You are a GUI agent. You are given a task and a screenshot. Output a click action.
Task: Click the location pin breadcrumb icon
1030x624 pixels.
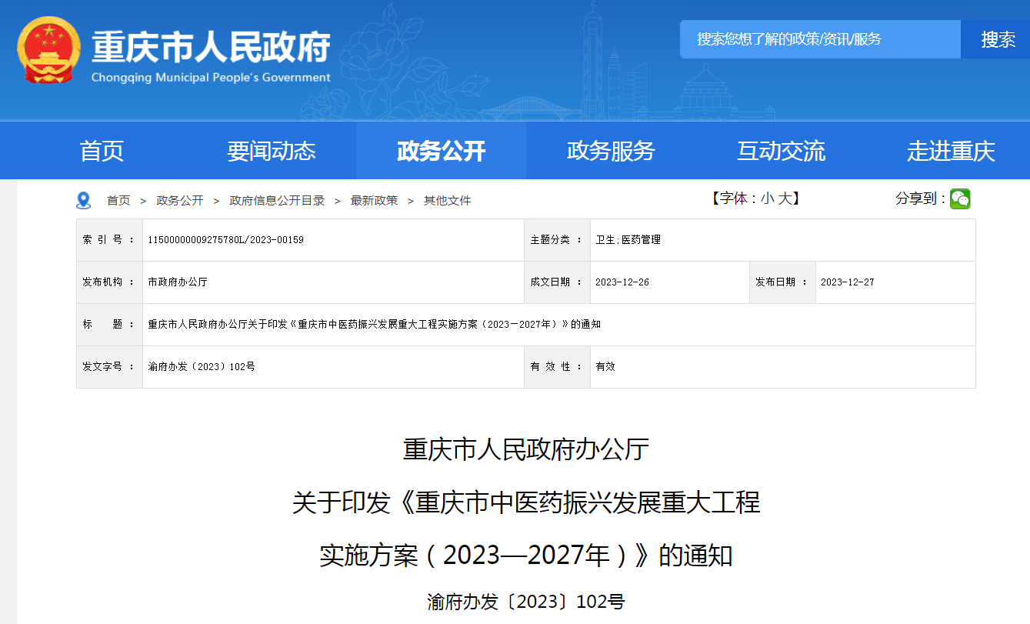pyautogui.click(x=84, y=201)
